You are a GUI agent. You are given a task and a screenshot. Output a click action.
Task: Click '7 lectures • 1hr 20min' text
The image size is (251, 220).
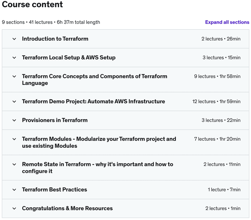point(217,139)
